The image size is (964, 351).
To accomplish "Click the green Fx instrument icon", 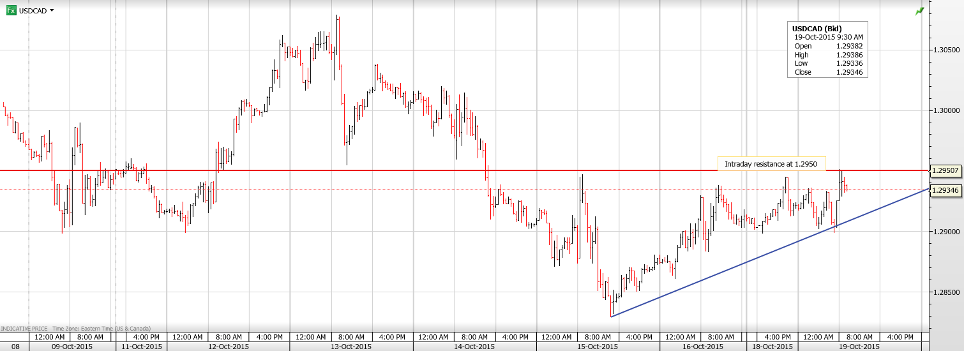I will click(x=11, y=10).
